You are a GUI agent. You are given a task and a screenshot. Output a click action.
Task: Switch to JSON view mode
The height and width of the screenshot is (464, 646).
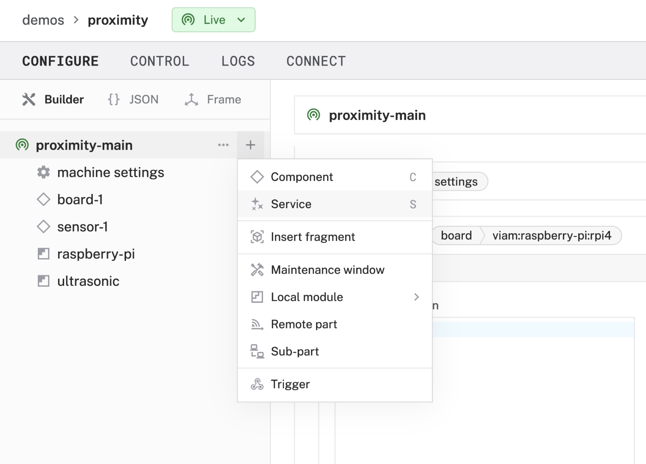(x=133, y=99)
